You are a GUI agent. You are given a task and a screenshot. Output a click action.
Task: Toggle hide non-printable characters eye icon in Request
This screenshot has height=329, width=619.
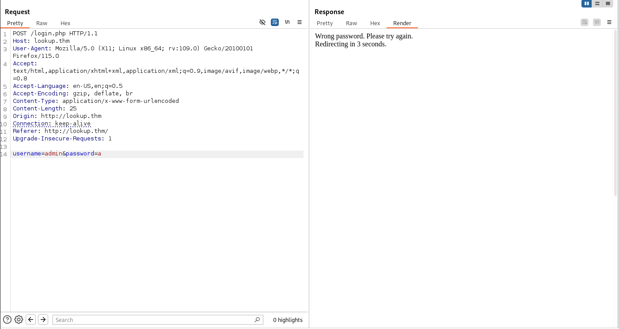click(x=262, y=22)
